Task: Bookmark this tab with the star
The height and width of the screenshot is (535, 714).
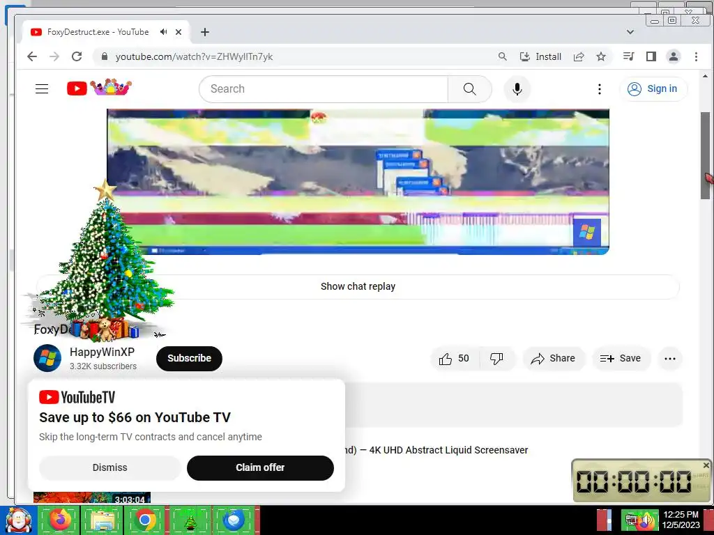Action: pyautogui.click(x=601, y=56)
